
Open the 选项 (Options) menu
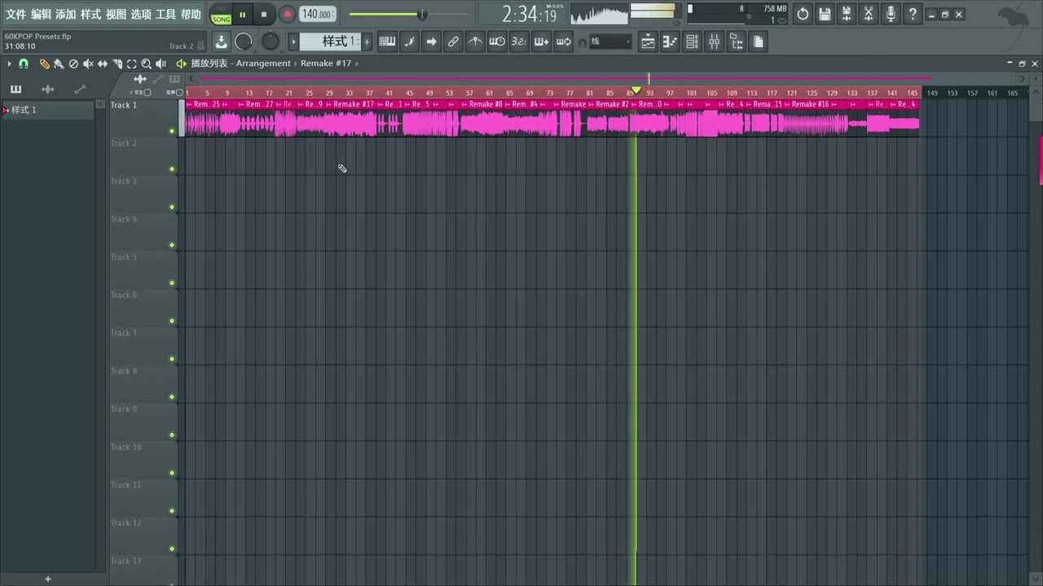pyautogui.click(x=141, y=14)
